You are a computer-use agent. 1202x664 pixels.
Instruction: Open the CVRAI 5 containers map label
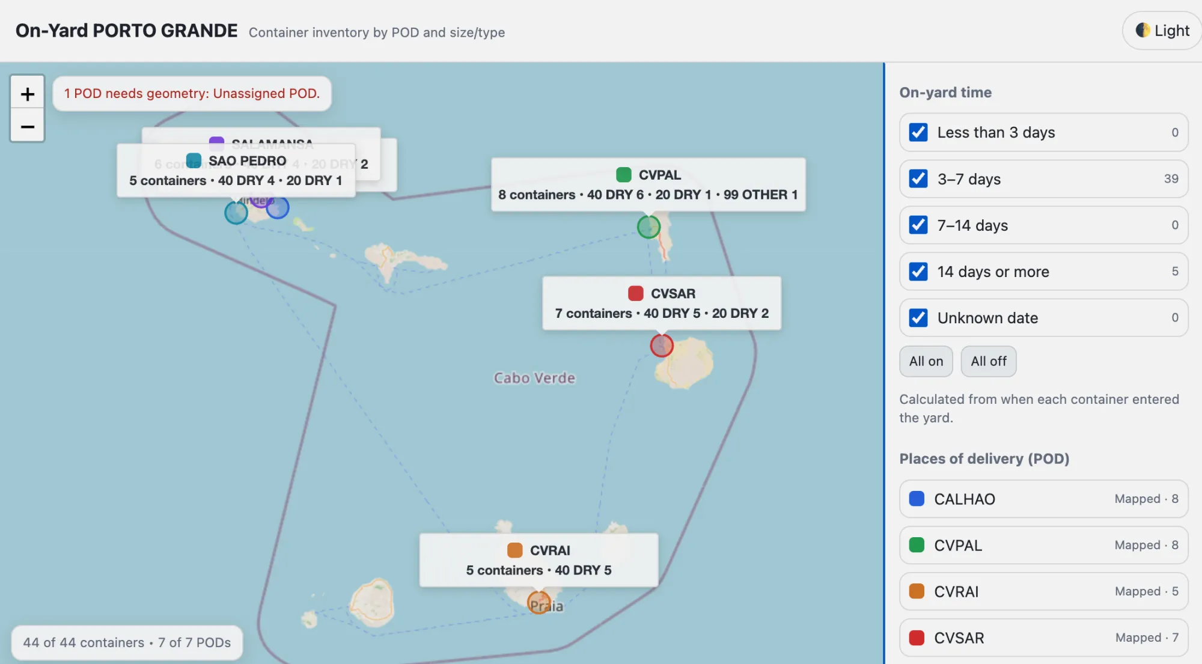pos(539,560)
